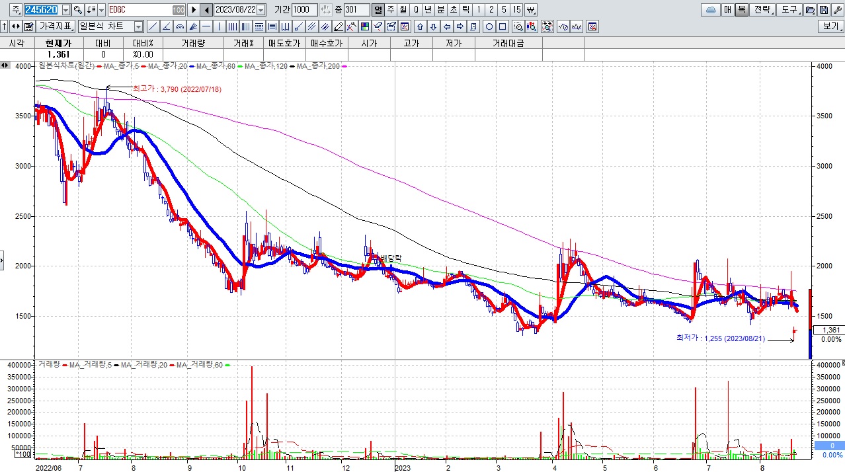Select the circle shape drawing tool
Image resolution: width=845 pixels, height=472 pixels.
point(489,26)
